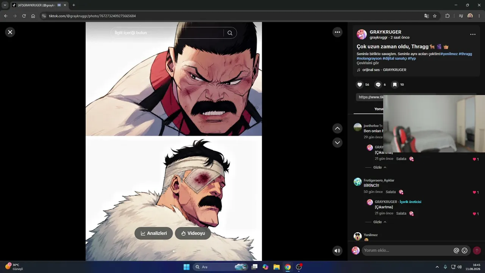Open Copilot from the taskbar
This screenshot has width=485, height=273.
[x=266, y=267]
